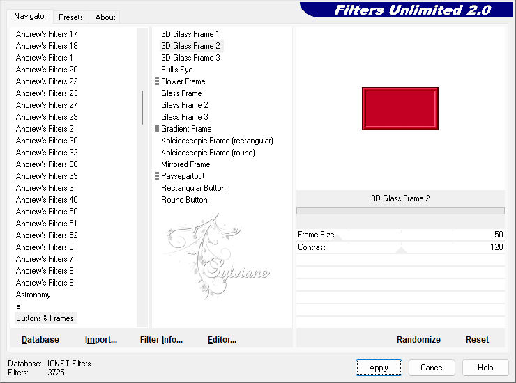The width and height of the screenshot is (516, 383).
Task: Click the Gradient Frame group icon
Action: (157, 129)
